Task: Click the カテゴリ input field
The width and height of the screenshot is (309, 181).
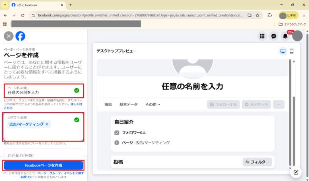Action: click(x=43, y=127)
